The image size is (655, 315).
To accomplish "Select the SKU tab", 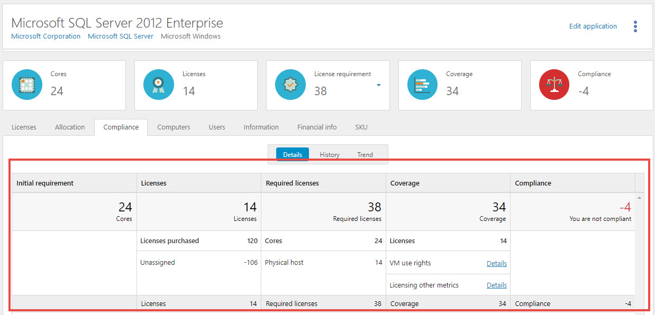I will coord(361,127).
